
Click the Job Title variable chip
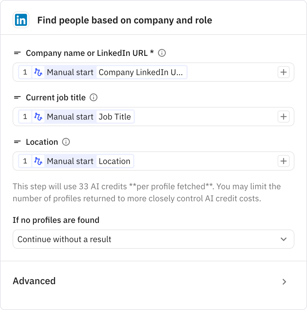115,117
